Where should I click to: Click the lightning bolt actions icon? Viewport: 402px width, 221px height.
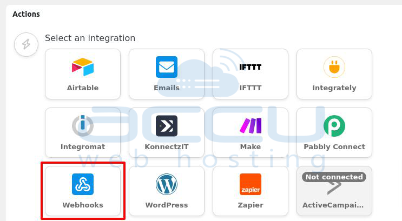[x=26, y=44]
